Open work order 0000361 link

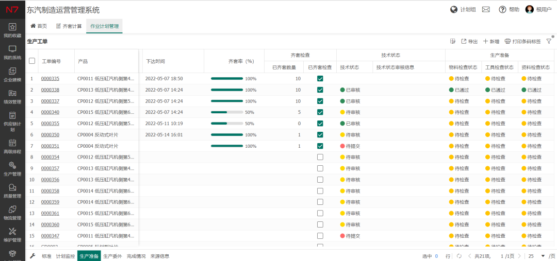[x=50, y=214]
